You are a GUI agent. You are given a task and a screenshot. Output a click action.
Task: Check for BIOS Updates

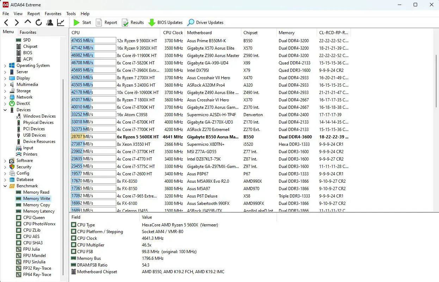pos(165,23)
